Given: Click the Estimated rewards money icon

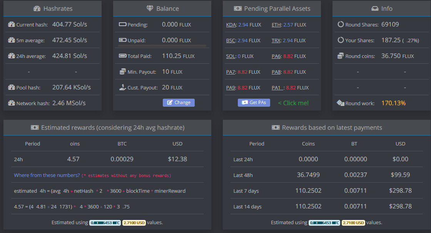Looking at the screenshot, I should 35,127.
